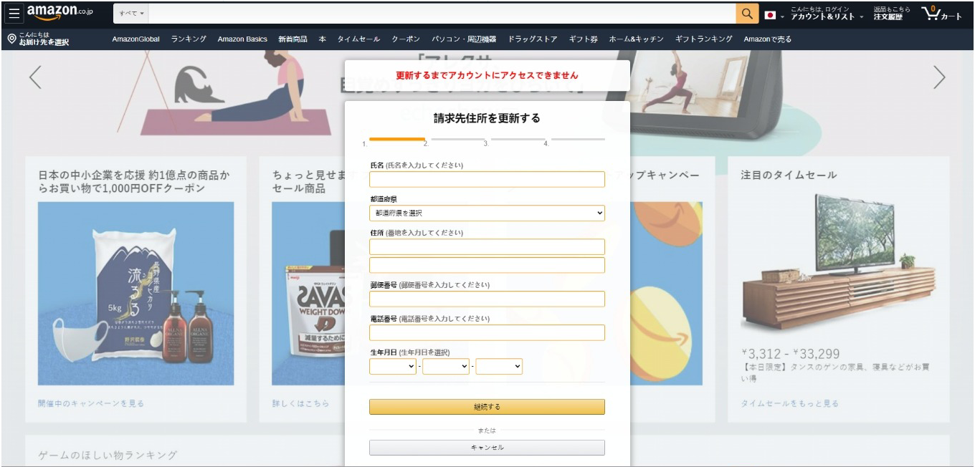Open the 都道府県を選択 prefecture dropdown
Image resolution: width=975 pixels, height=467 pixels.
[487, 213]
